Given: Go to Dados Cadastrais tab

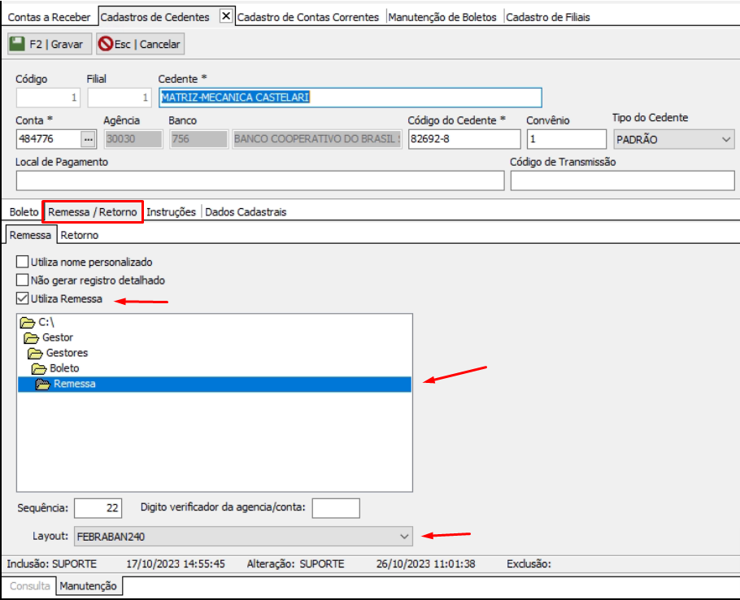Looking at the screenshot, I should click(x=246, y=212).
